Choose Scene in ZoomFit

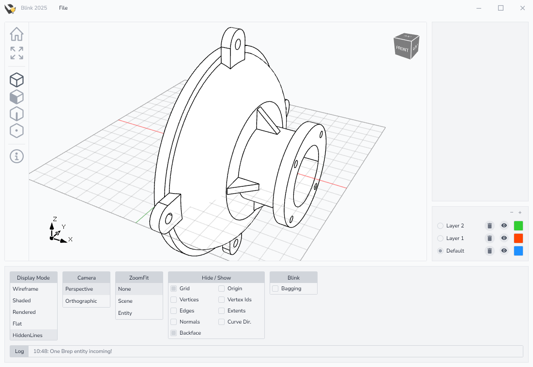click(125, 301)
